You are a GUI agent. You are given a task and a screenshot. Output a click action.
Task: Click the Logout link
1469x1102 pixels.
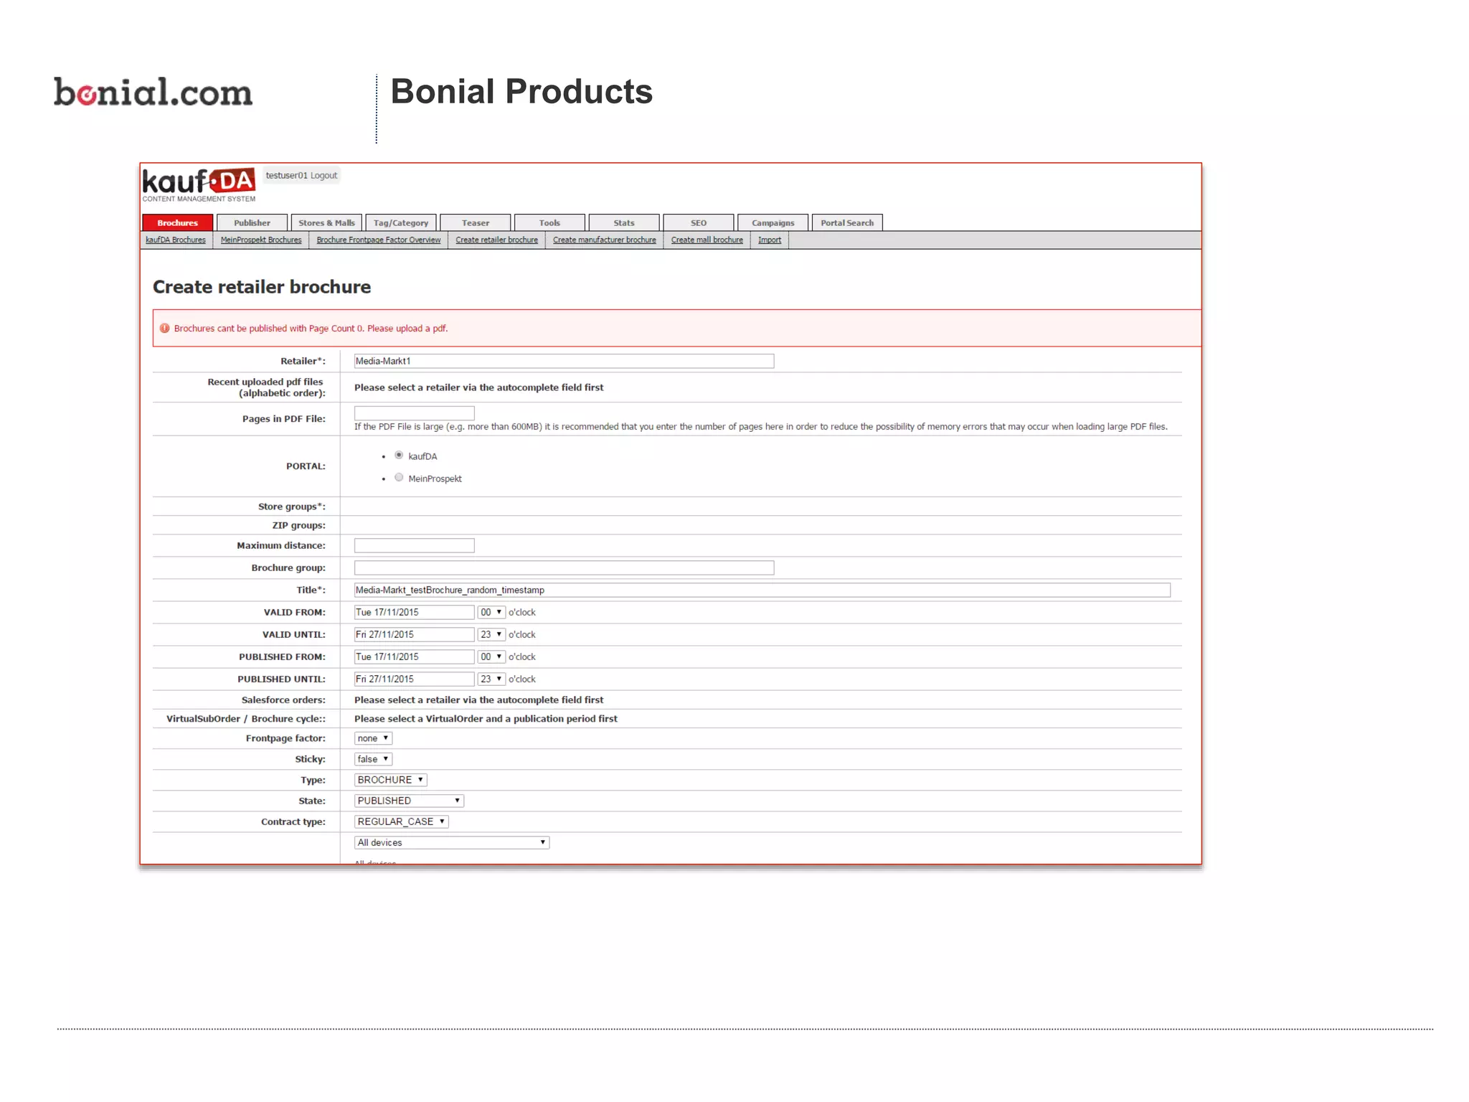tap(323, 175)
